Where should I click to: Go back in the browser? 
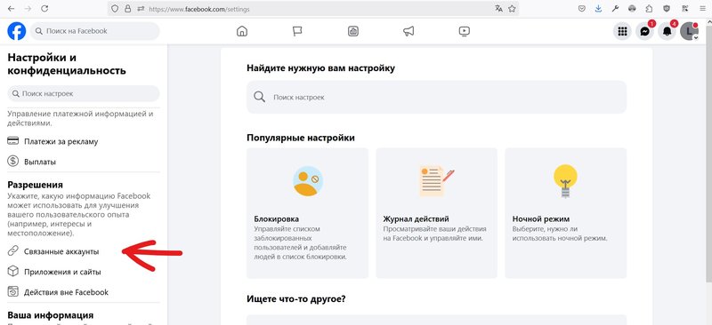click(11, 9)
